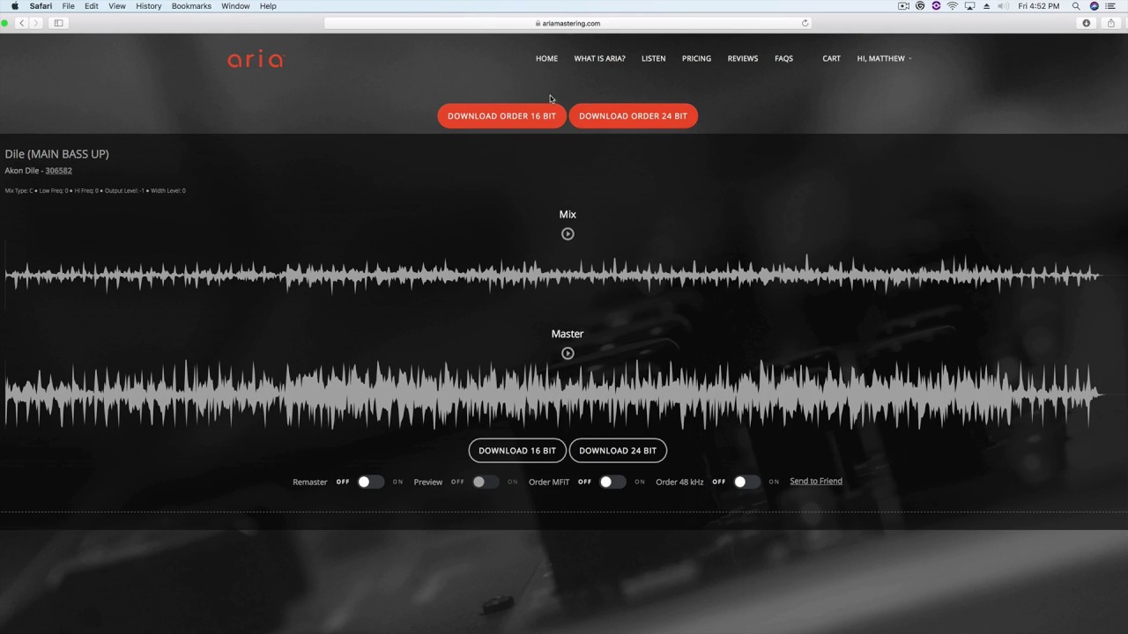Open Spotlight search in menu bar

click(1076, 6)
